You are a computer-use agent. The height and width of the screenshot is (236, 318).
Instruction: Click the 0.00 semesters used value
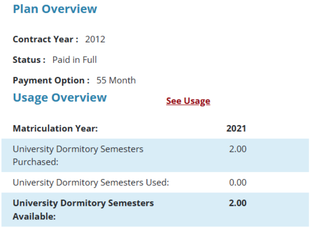[x=237, y=182]
